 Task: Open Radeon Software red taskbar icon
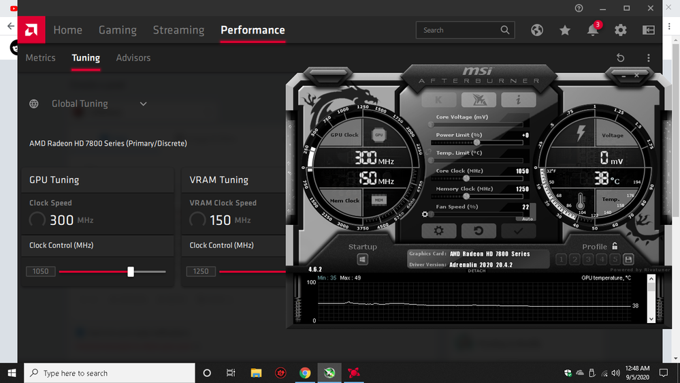[x=354, y=373]
